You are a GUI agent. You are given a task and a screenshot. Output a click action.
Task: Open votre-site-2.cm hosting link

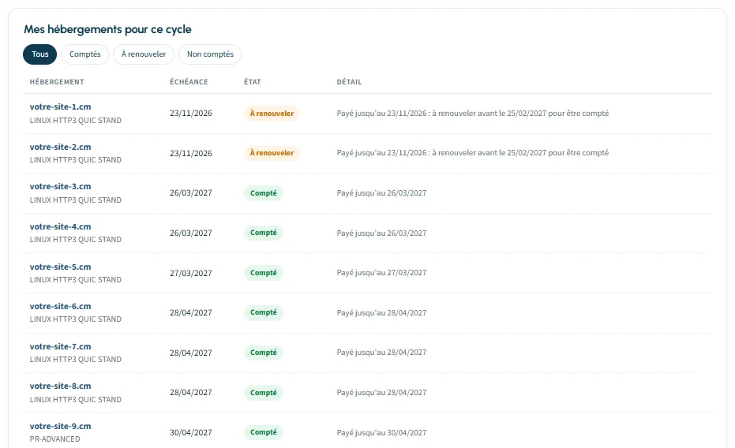[x=60, y=147]
